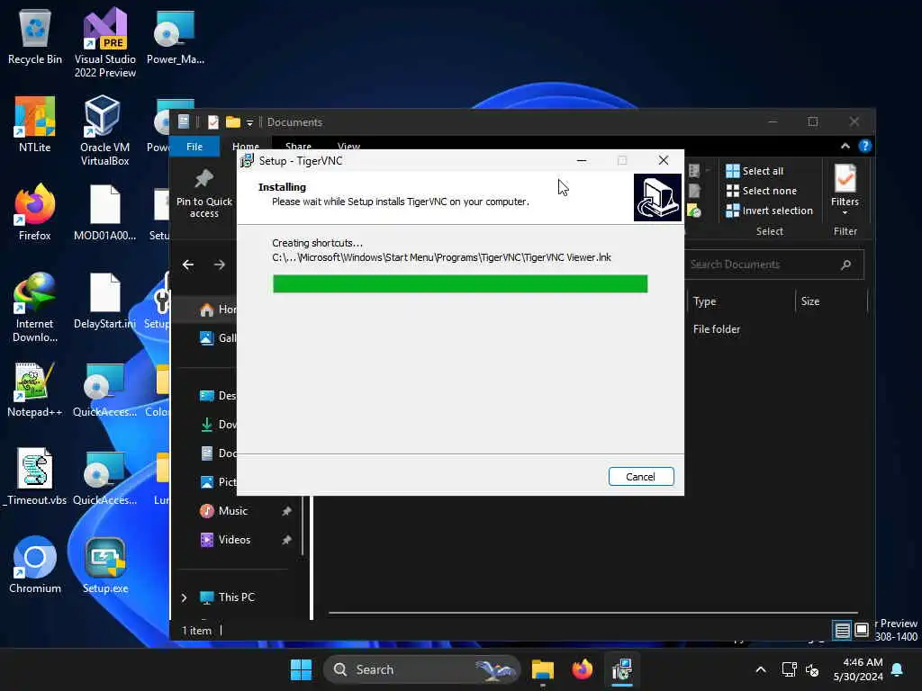Click Pin to Quick access
922x691 pixels.
tap(204, 194)
